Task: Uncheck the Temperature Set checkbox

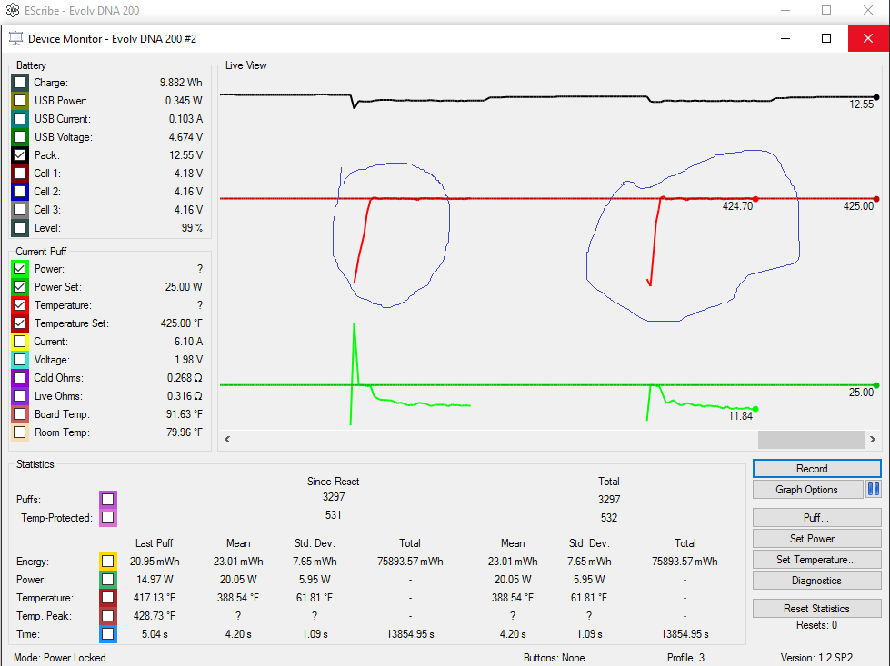Action: (20, 323)
